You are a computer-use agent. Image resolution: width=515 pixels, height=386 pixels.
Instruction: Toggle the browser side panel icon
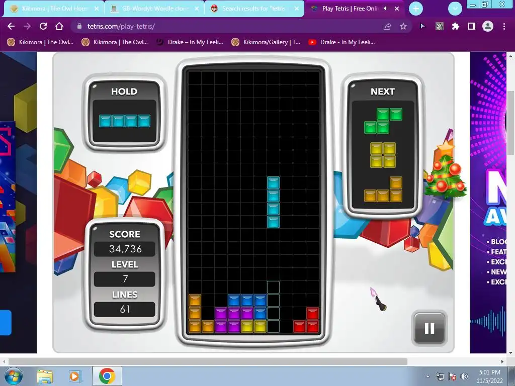[472, 26]
